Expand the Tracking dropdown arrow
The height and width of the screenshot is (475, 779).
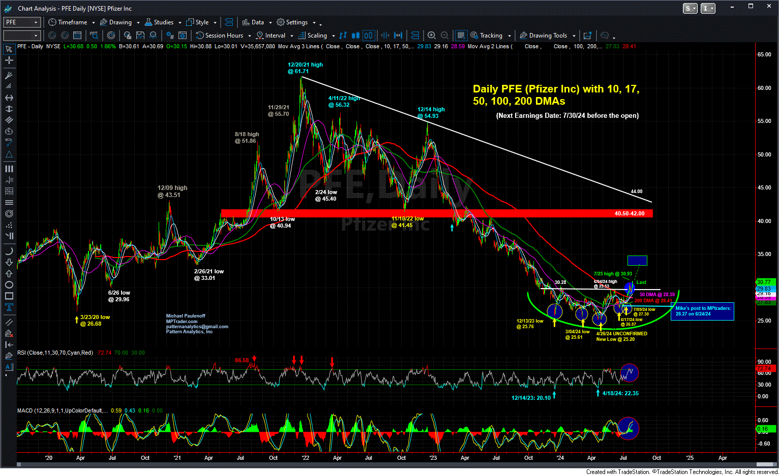tap(508, 36)
